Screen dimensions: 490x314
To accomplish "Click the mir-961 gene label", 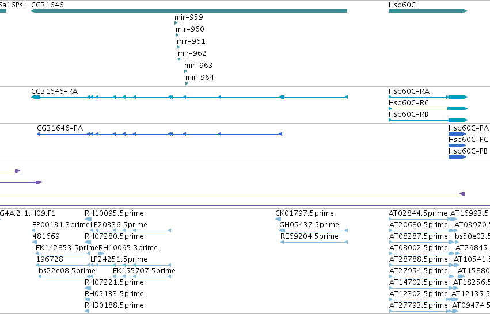I will (x=191, y=41).
